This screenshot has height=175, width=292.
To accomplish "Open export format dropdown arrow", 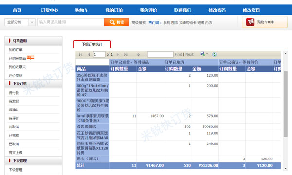I will point(207,54).
